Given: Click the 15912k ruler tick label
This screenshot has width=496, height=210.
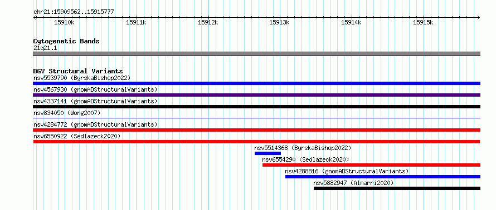Looking at the screenshot, I should pos(208,22).
